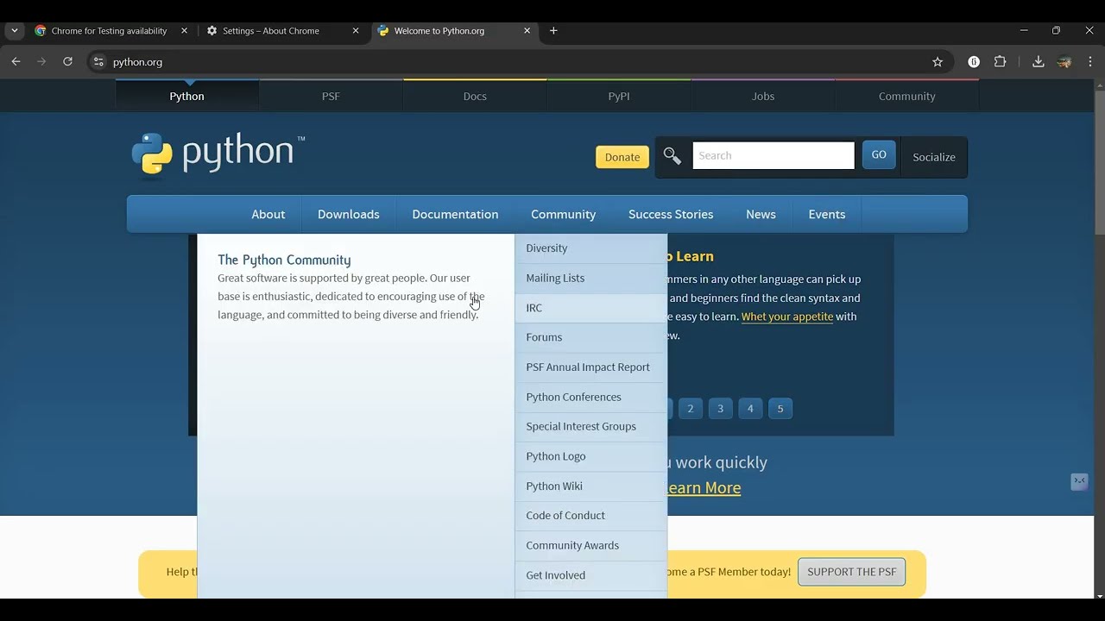Select the Jobs top navigation tab
1105x621 pixels.
click(x=763, y=96)
